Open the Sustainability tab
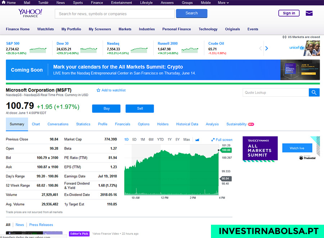The width and height of the screenshot is (324, 238). pyautogui.click(x=237, y=124)
